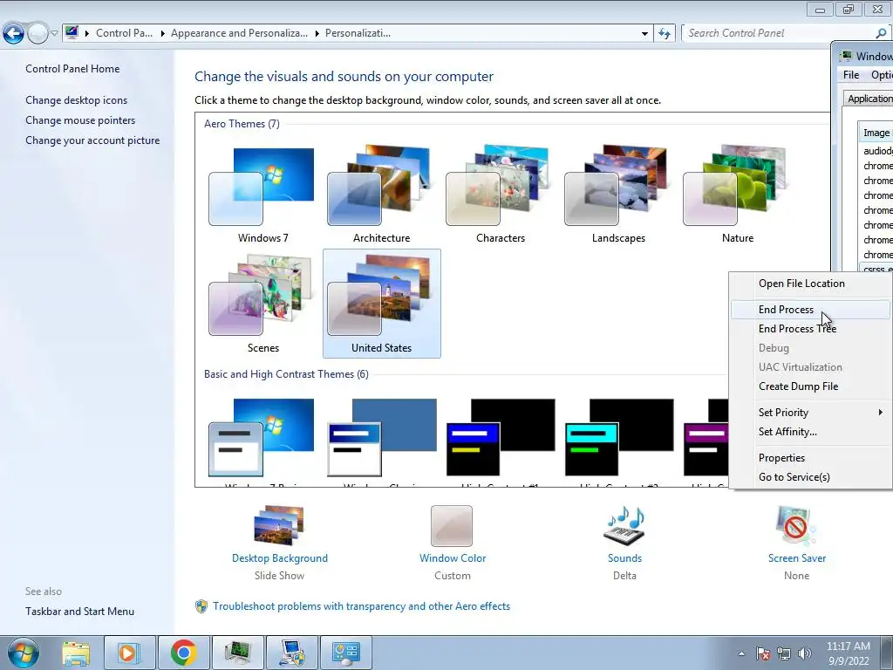Open the File menu in Task Manager
This screenshot has height=670, width=893.
851,75
